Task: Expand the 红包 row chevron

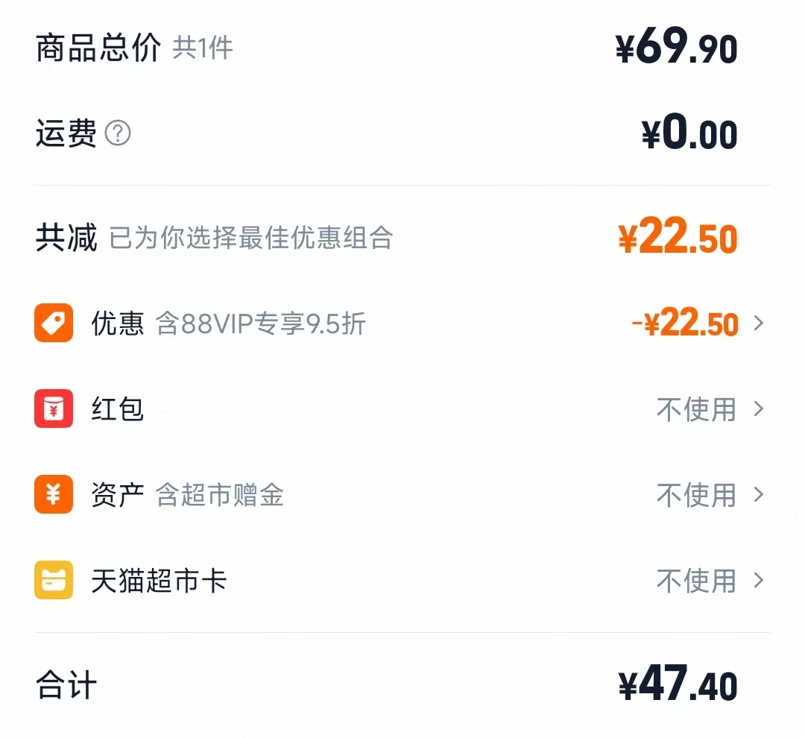Action: (x=759, y=409)
